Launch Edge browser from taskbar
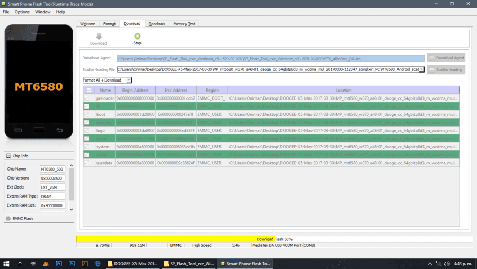477x269 pixels. tap(98, 264)
